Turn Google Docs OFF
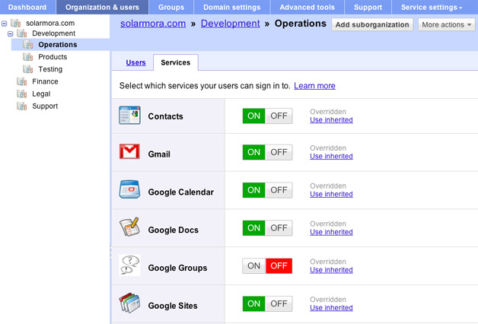 coord(279,227)
